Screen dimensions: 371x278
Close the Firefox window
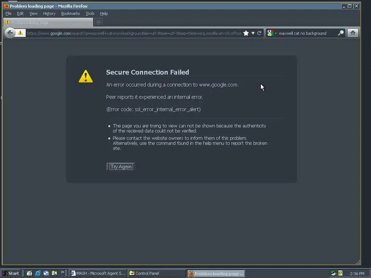[x=357, y=6]
